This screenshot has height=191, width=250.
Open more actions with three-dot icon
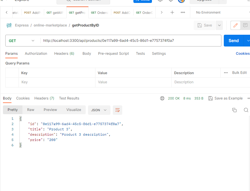[x=183, y=12]
